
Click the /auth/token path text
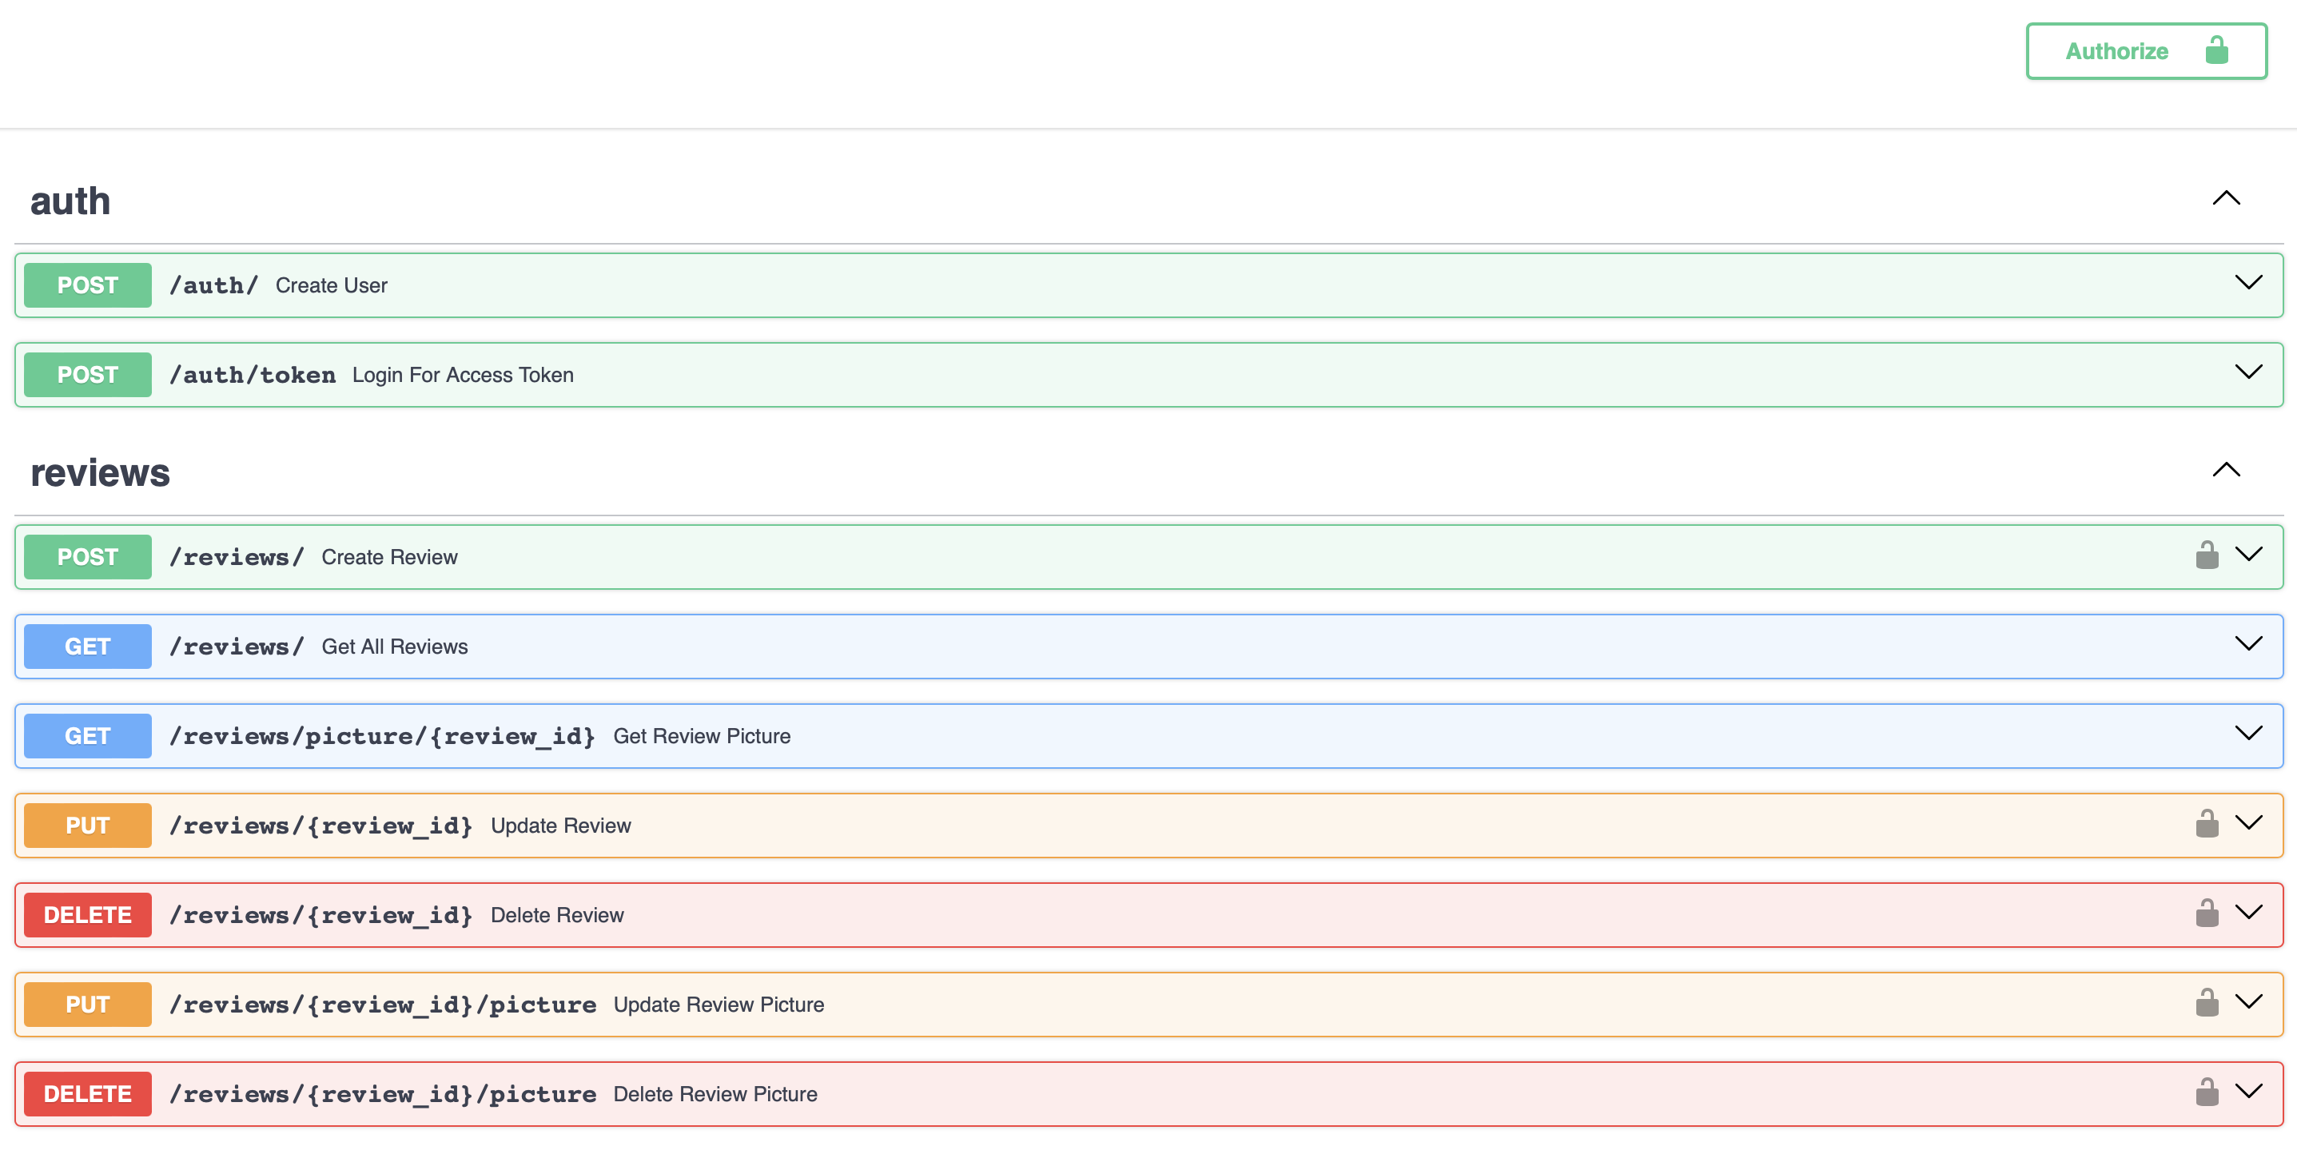coord(253,375)
